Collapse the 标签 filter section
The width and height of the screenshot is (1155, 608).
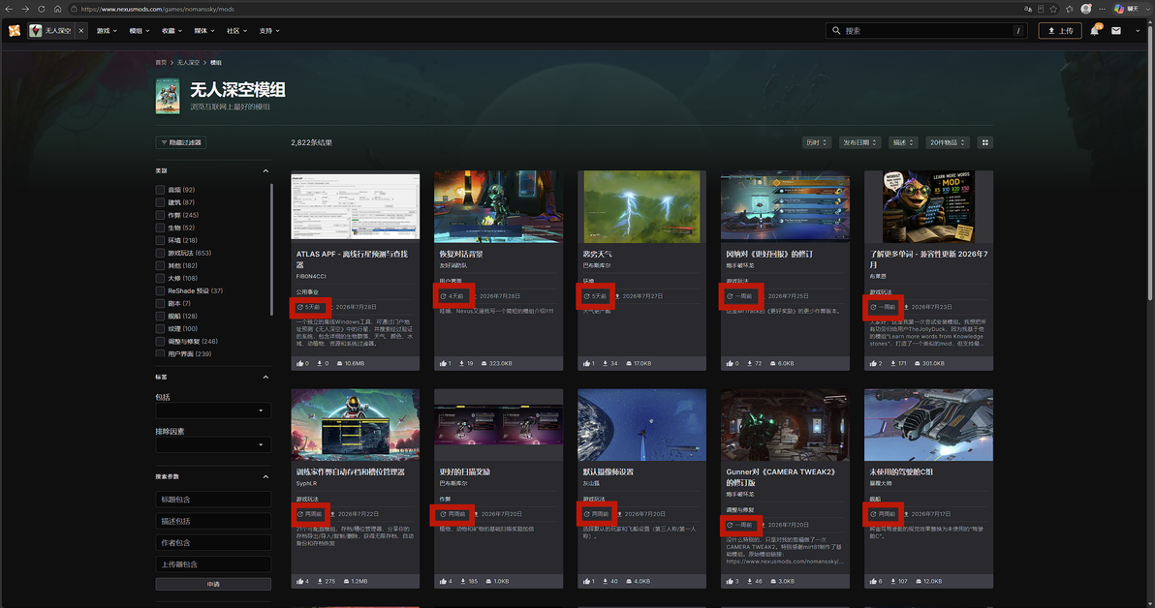265,377
